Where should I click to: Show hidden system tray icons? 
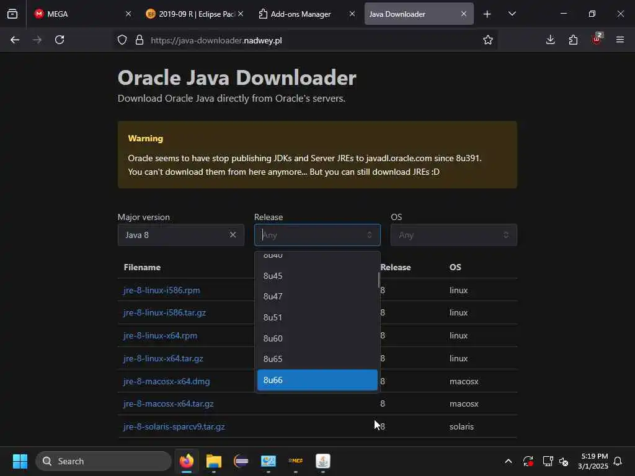coord(508,461)
